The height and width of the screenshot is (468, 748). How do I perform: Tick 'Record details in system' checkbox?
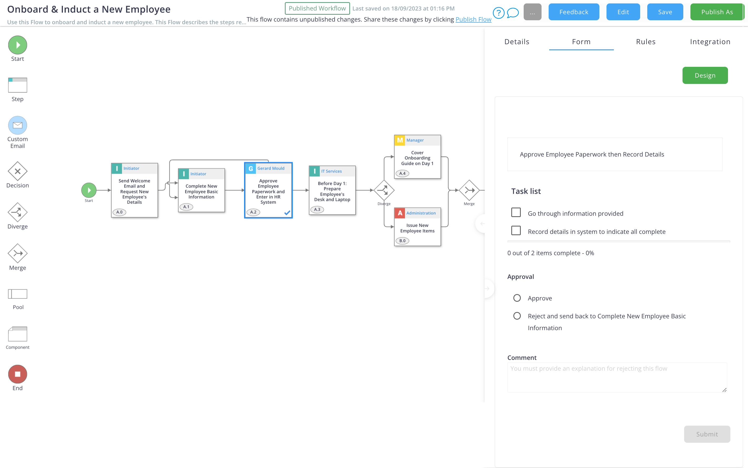coord(516,231)
